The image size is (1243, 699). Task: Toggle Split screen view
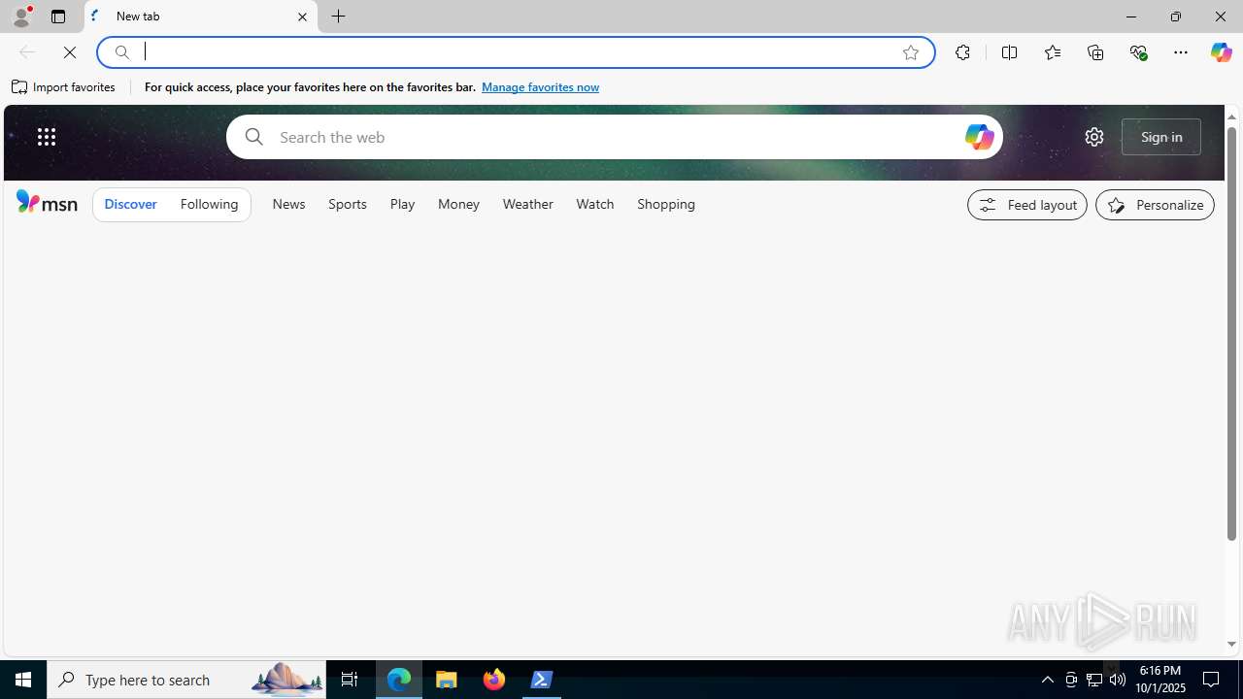[x=1010, y=52]
